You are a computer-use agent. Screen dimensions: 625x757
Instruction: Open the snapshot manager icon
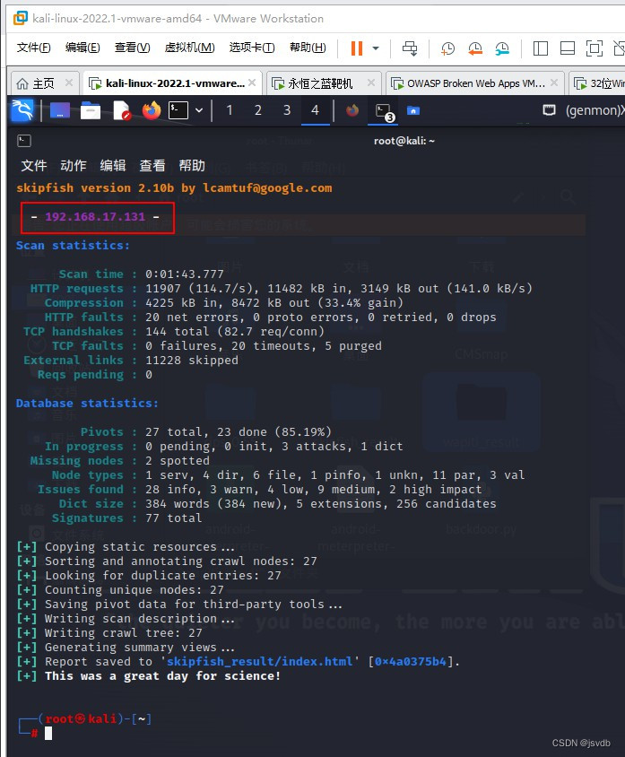click(x=502, y=48)
